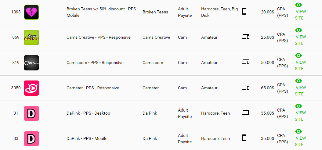Viewport: 322px width, 150px height.
Task: Select the Camster - PPS - Responsive offer name
Action: [x=93, y=88]
